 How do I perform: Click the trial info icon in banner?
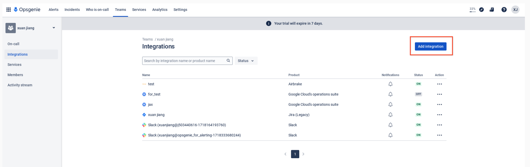(x=268, y=23)
